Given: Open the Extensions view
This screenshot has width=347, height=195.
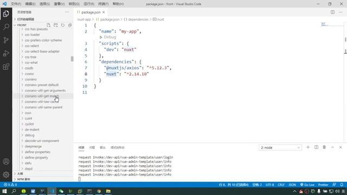Looking at the screenshot, I should [x=6, y=67].
